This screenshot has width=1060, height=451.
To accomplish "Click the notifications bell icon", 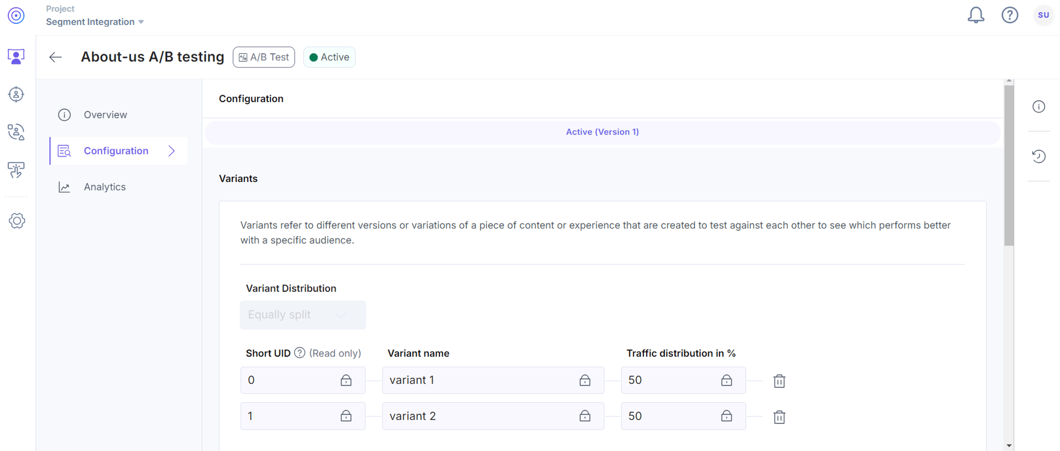I will click(976, 15).
